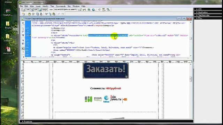Open the Window menu
This screenshot has width=223, height=125.
(76, 6)
